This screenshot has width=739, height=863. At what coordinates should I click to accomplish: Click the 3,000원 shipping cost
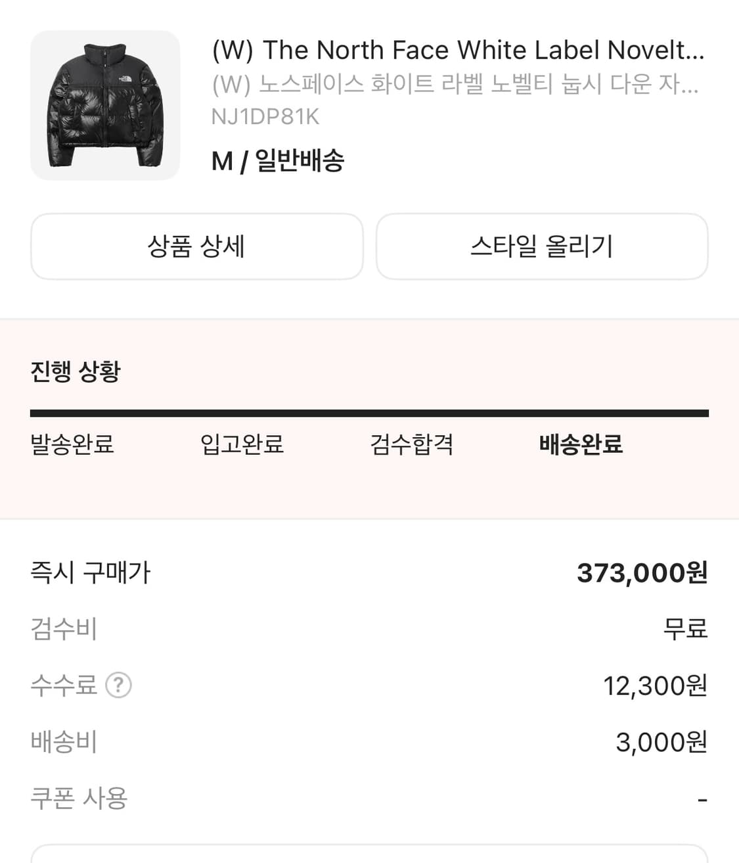click(661, 743)
